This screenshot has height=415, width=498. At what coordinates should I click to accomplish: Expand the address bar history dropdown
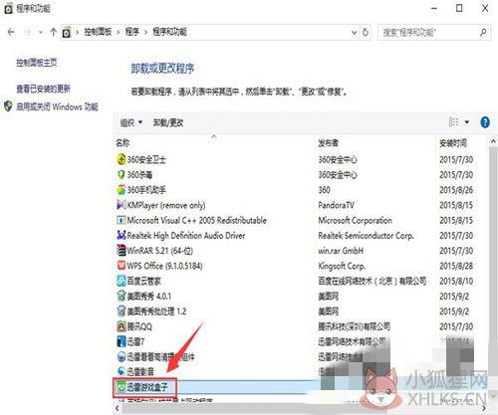[x=355, y=33]
